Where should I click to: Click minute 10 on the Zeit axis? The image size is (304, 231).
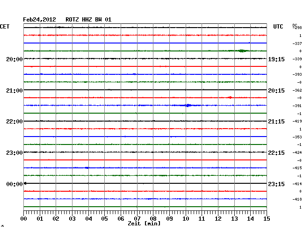coord(186,218)
